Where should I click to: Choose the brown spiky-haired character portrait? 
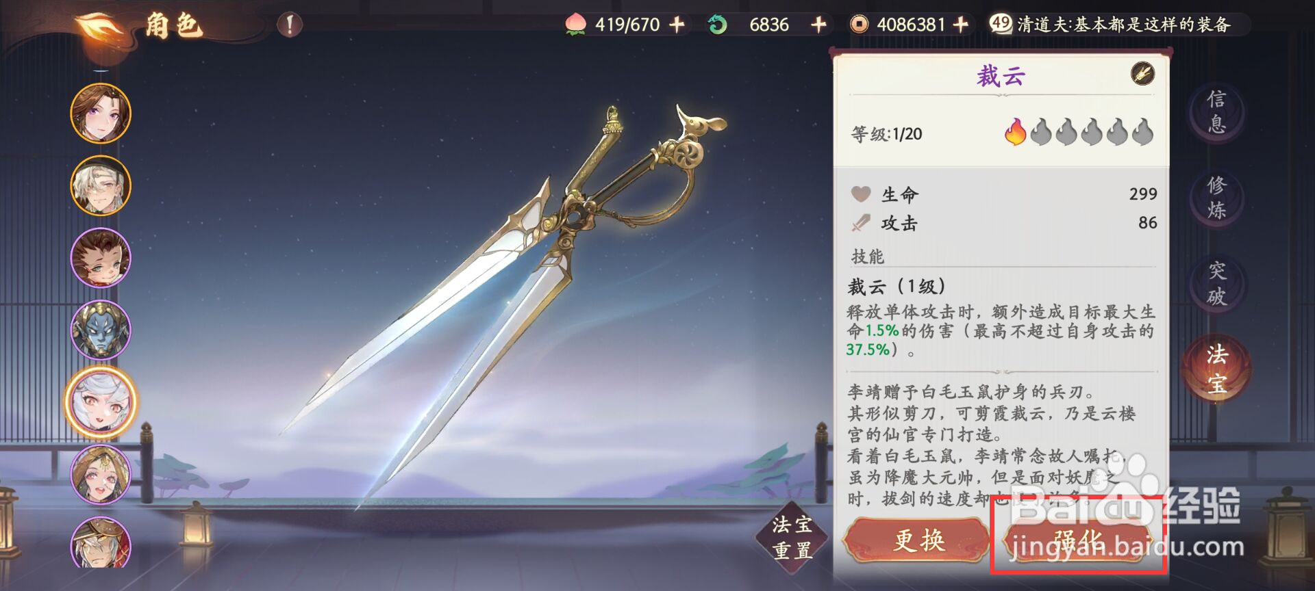pyautogui.click(x=101, y=258)
